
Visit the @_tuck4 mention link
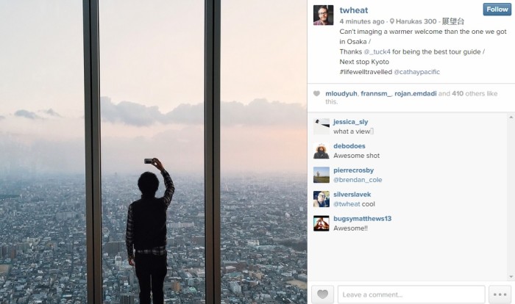(377, 52)
